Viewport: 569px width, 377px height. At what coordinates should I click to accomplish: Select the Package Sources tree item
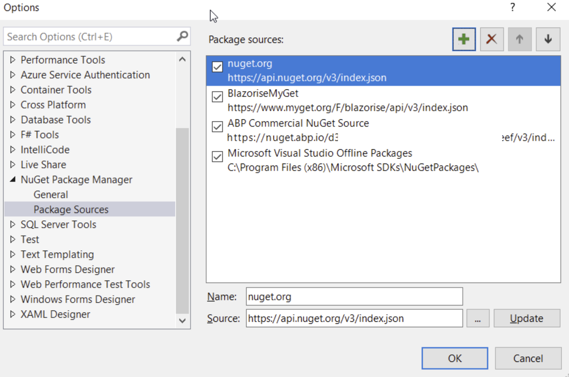click(x=71, y=209)
